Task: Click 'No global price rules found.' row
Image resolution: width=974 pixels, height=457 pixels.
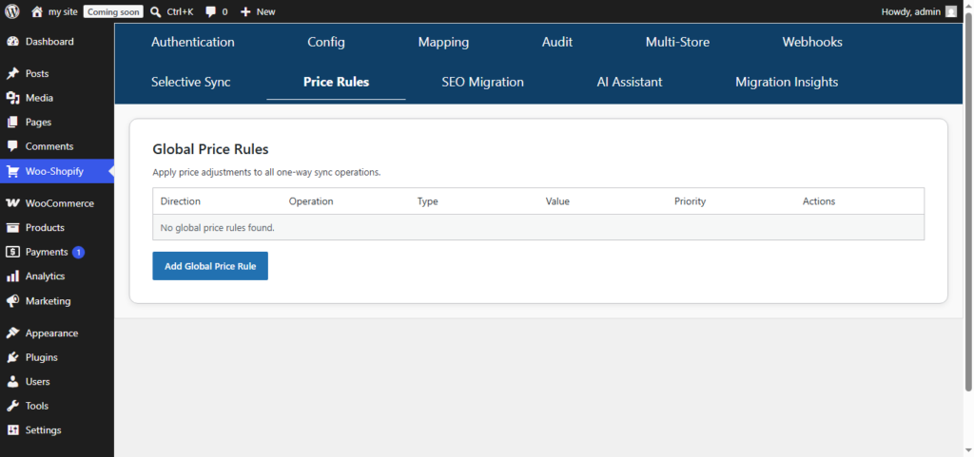Action: point(538,228)
